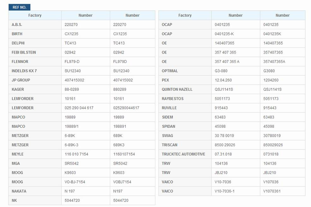The width and height of the screenshot is (311, 207).
Task: Select the REF NO. tab
Action: (20, 7)
